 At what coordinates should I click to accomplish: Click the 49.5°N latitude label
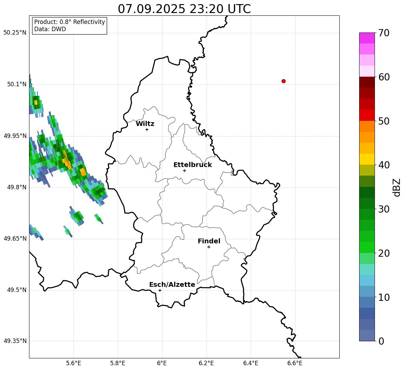[17, 290]
